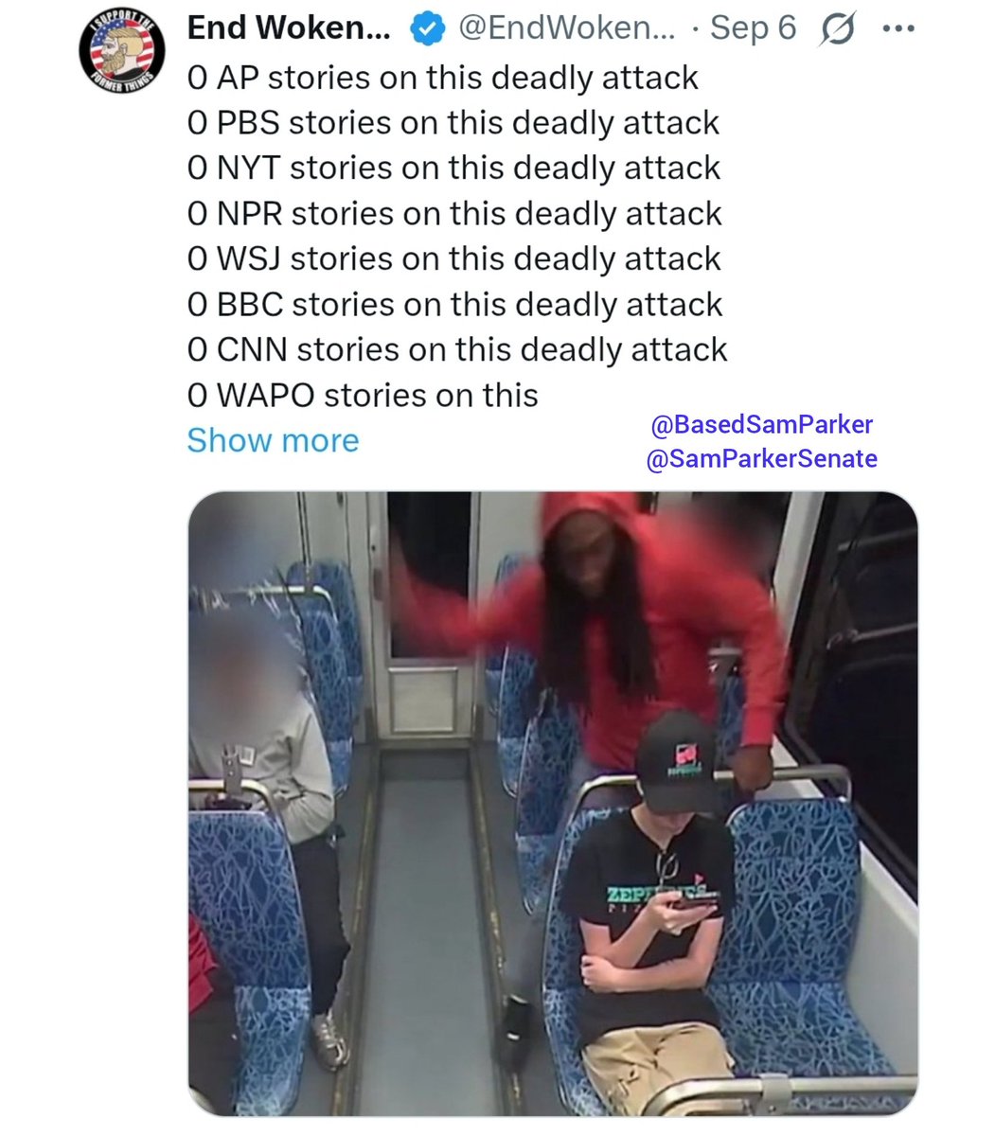The image size is (995, 1136).
Task: Click the '0 CNN stories' tweet line
Action: pyautogui.click(x=457, y=350)
